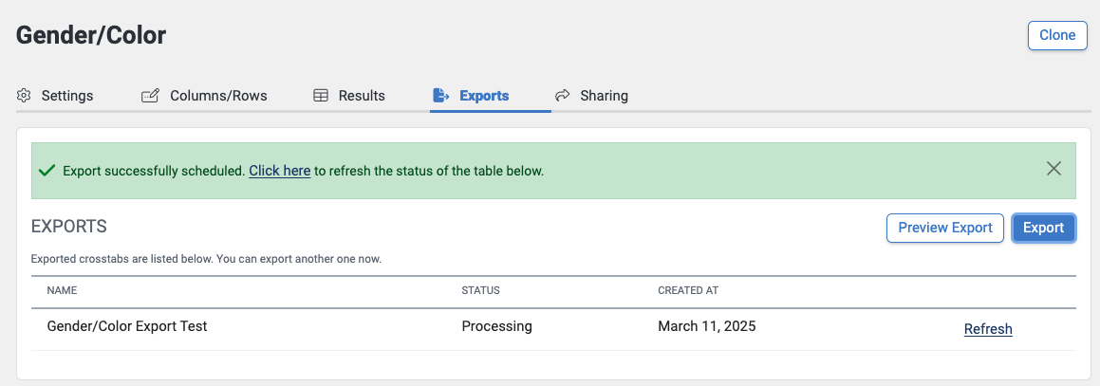
Task: Refresh the Gender/Color Export Test row
Action: (988, 328)
